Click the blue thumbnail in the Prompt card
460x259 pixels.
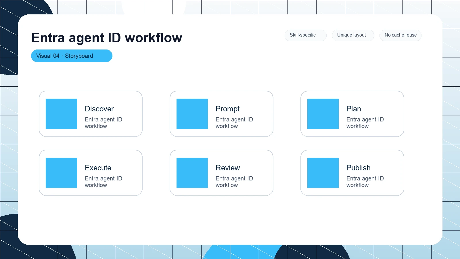pyautogui.click(x=192, y=114)
